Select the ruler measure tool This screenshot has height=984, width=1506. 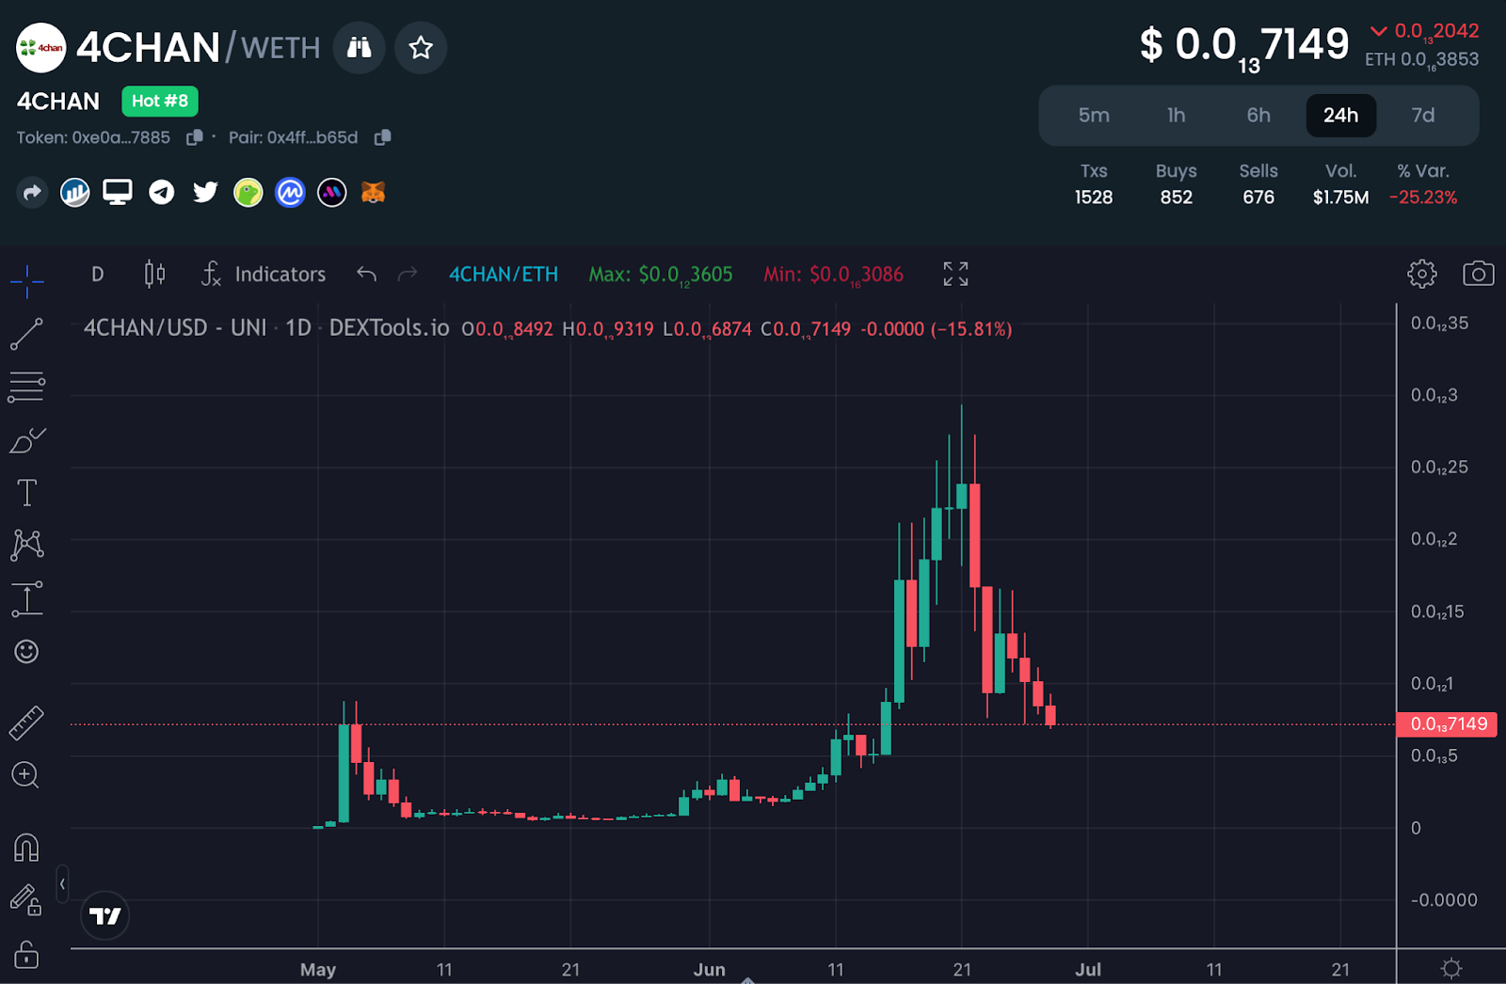27,722
